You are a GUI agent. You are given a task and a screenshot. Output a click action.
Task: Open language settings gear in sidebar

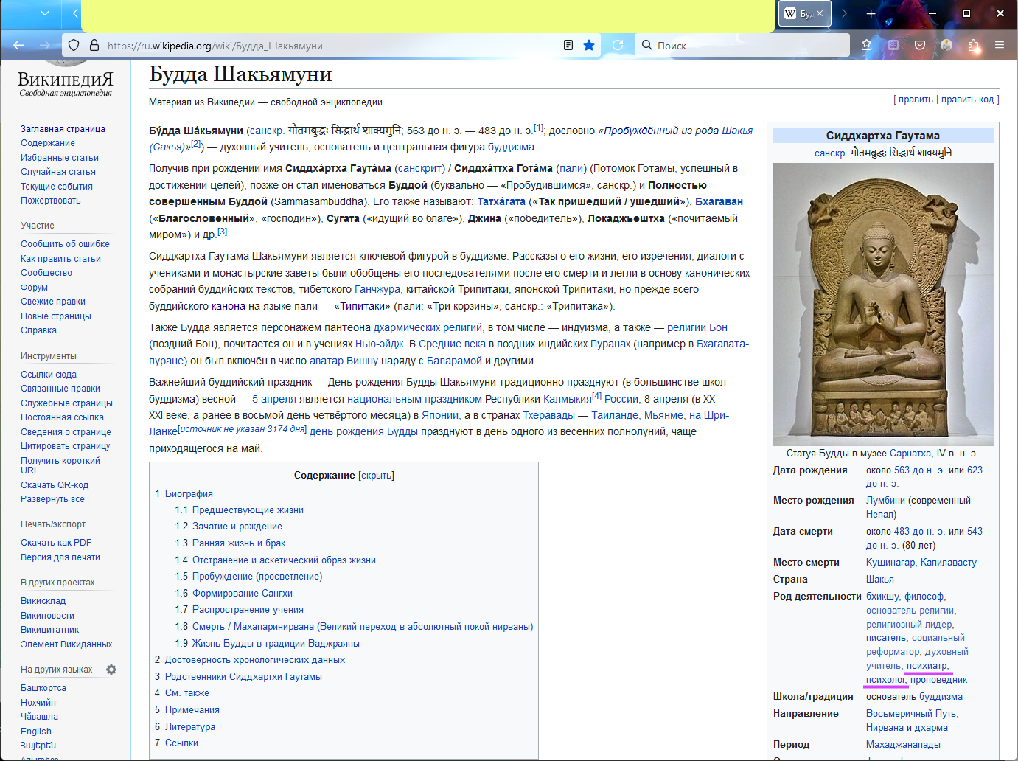coord(111,670)
